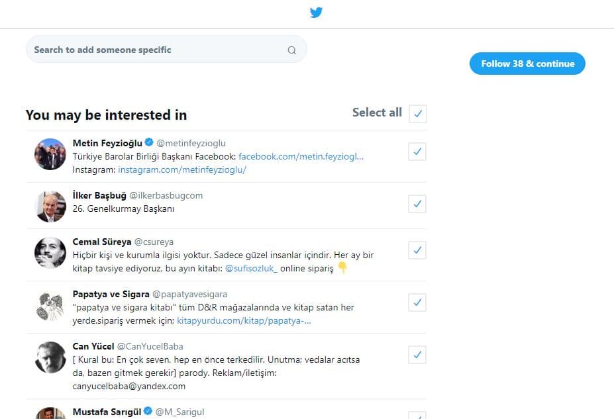Open Cemal Süreya's avatar photo
This screenshot has width=614, height=419.
click(x=50, y=253)
